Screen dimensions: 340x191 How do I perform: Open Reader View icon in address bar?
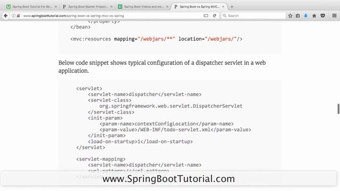[x=206, y=15]
